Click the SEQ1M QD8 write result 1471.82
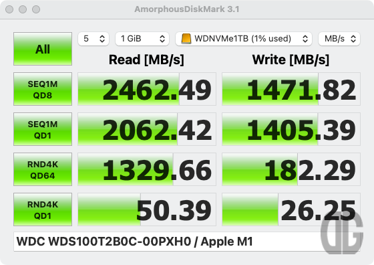The width and height of the screenshot is (374, 265). pos(291,89)
